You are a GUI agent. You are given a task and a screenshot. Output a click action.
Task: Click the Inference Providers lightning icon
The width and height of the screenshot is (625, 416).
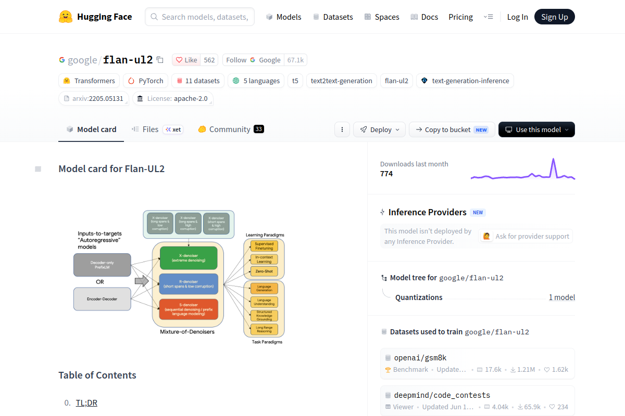[383, 212]
